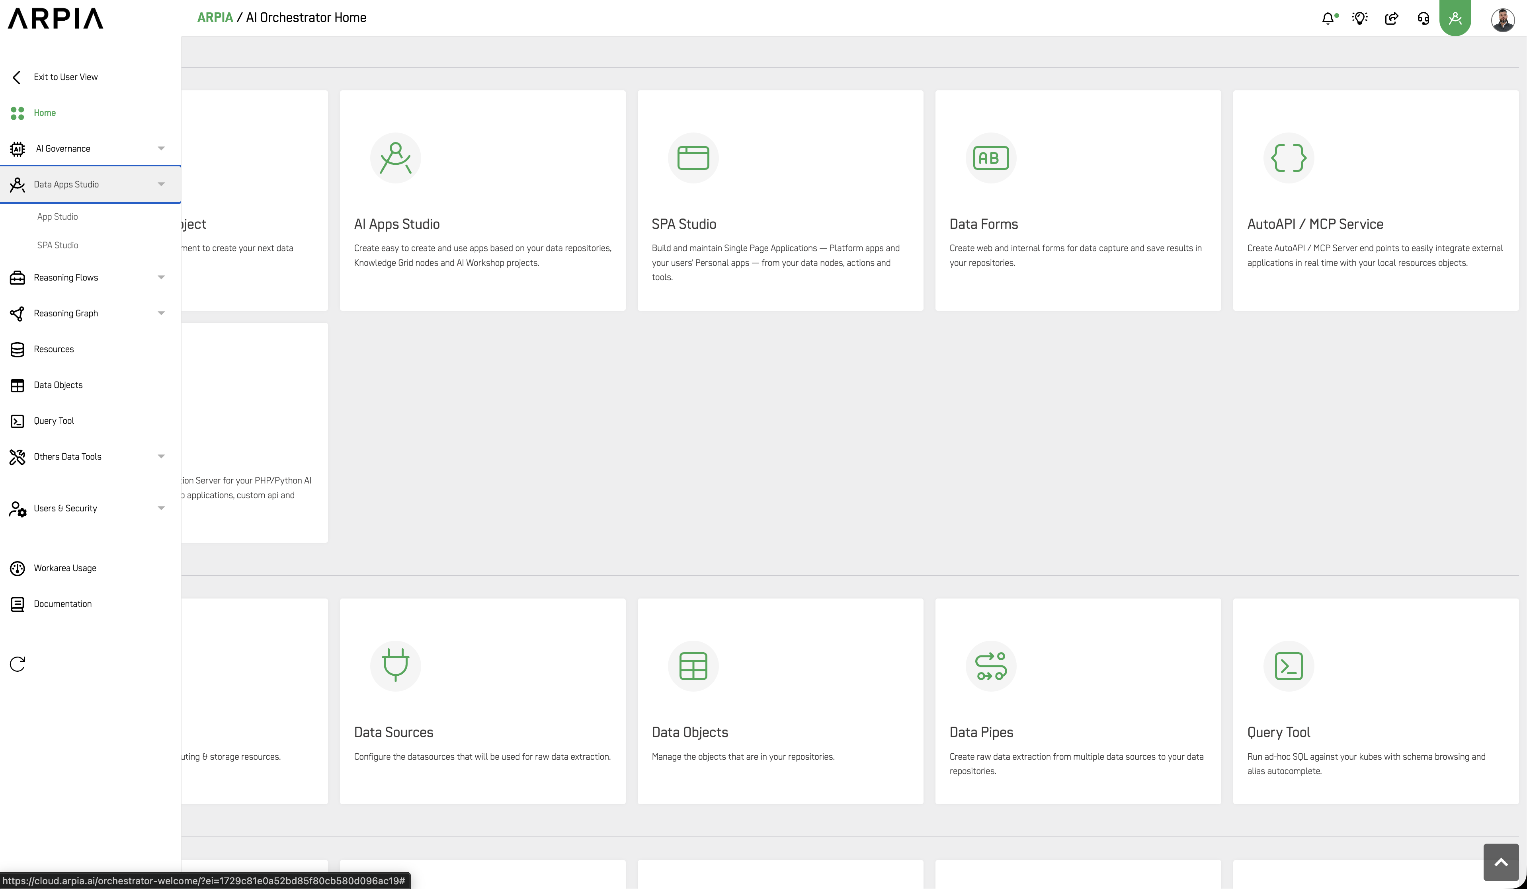Open the Data Forms card title

pyautogui.click(x=984, y=224)
